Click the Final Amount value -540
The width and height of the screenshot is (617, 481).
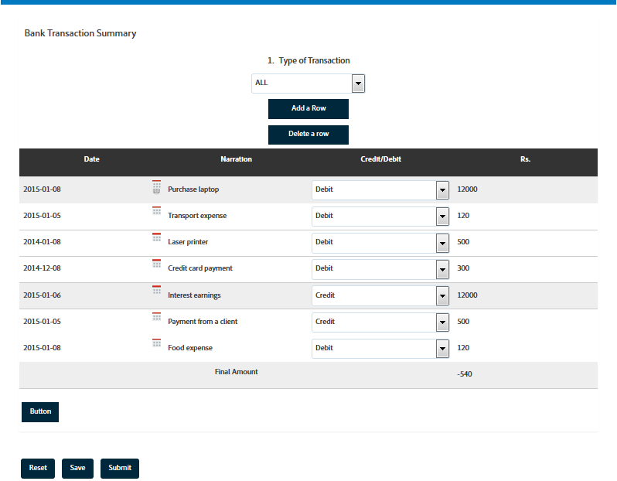coord(465,374)
